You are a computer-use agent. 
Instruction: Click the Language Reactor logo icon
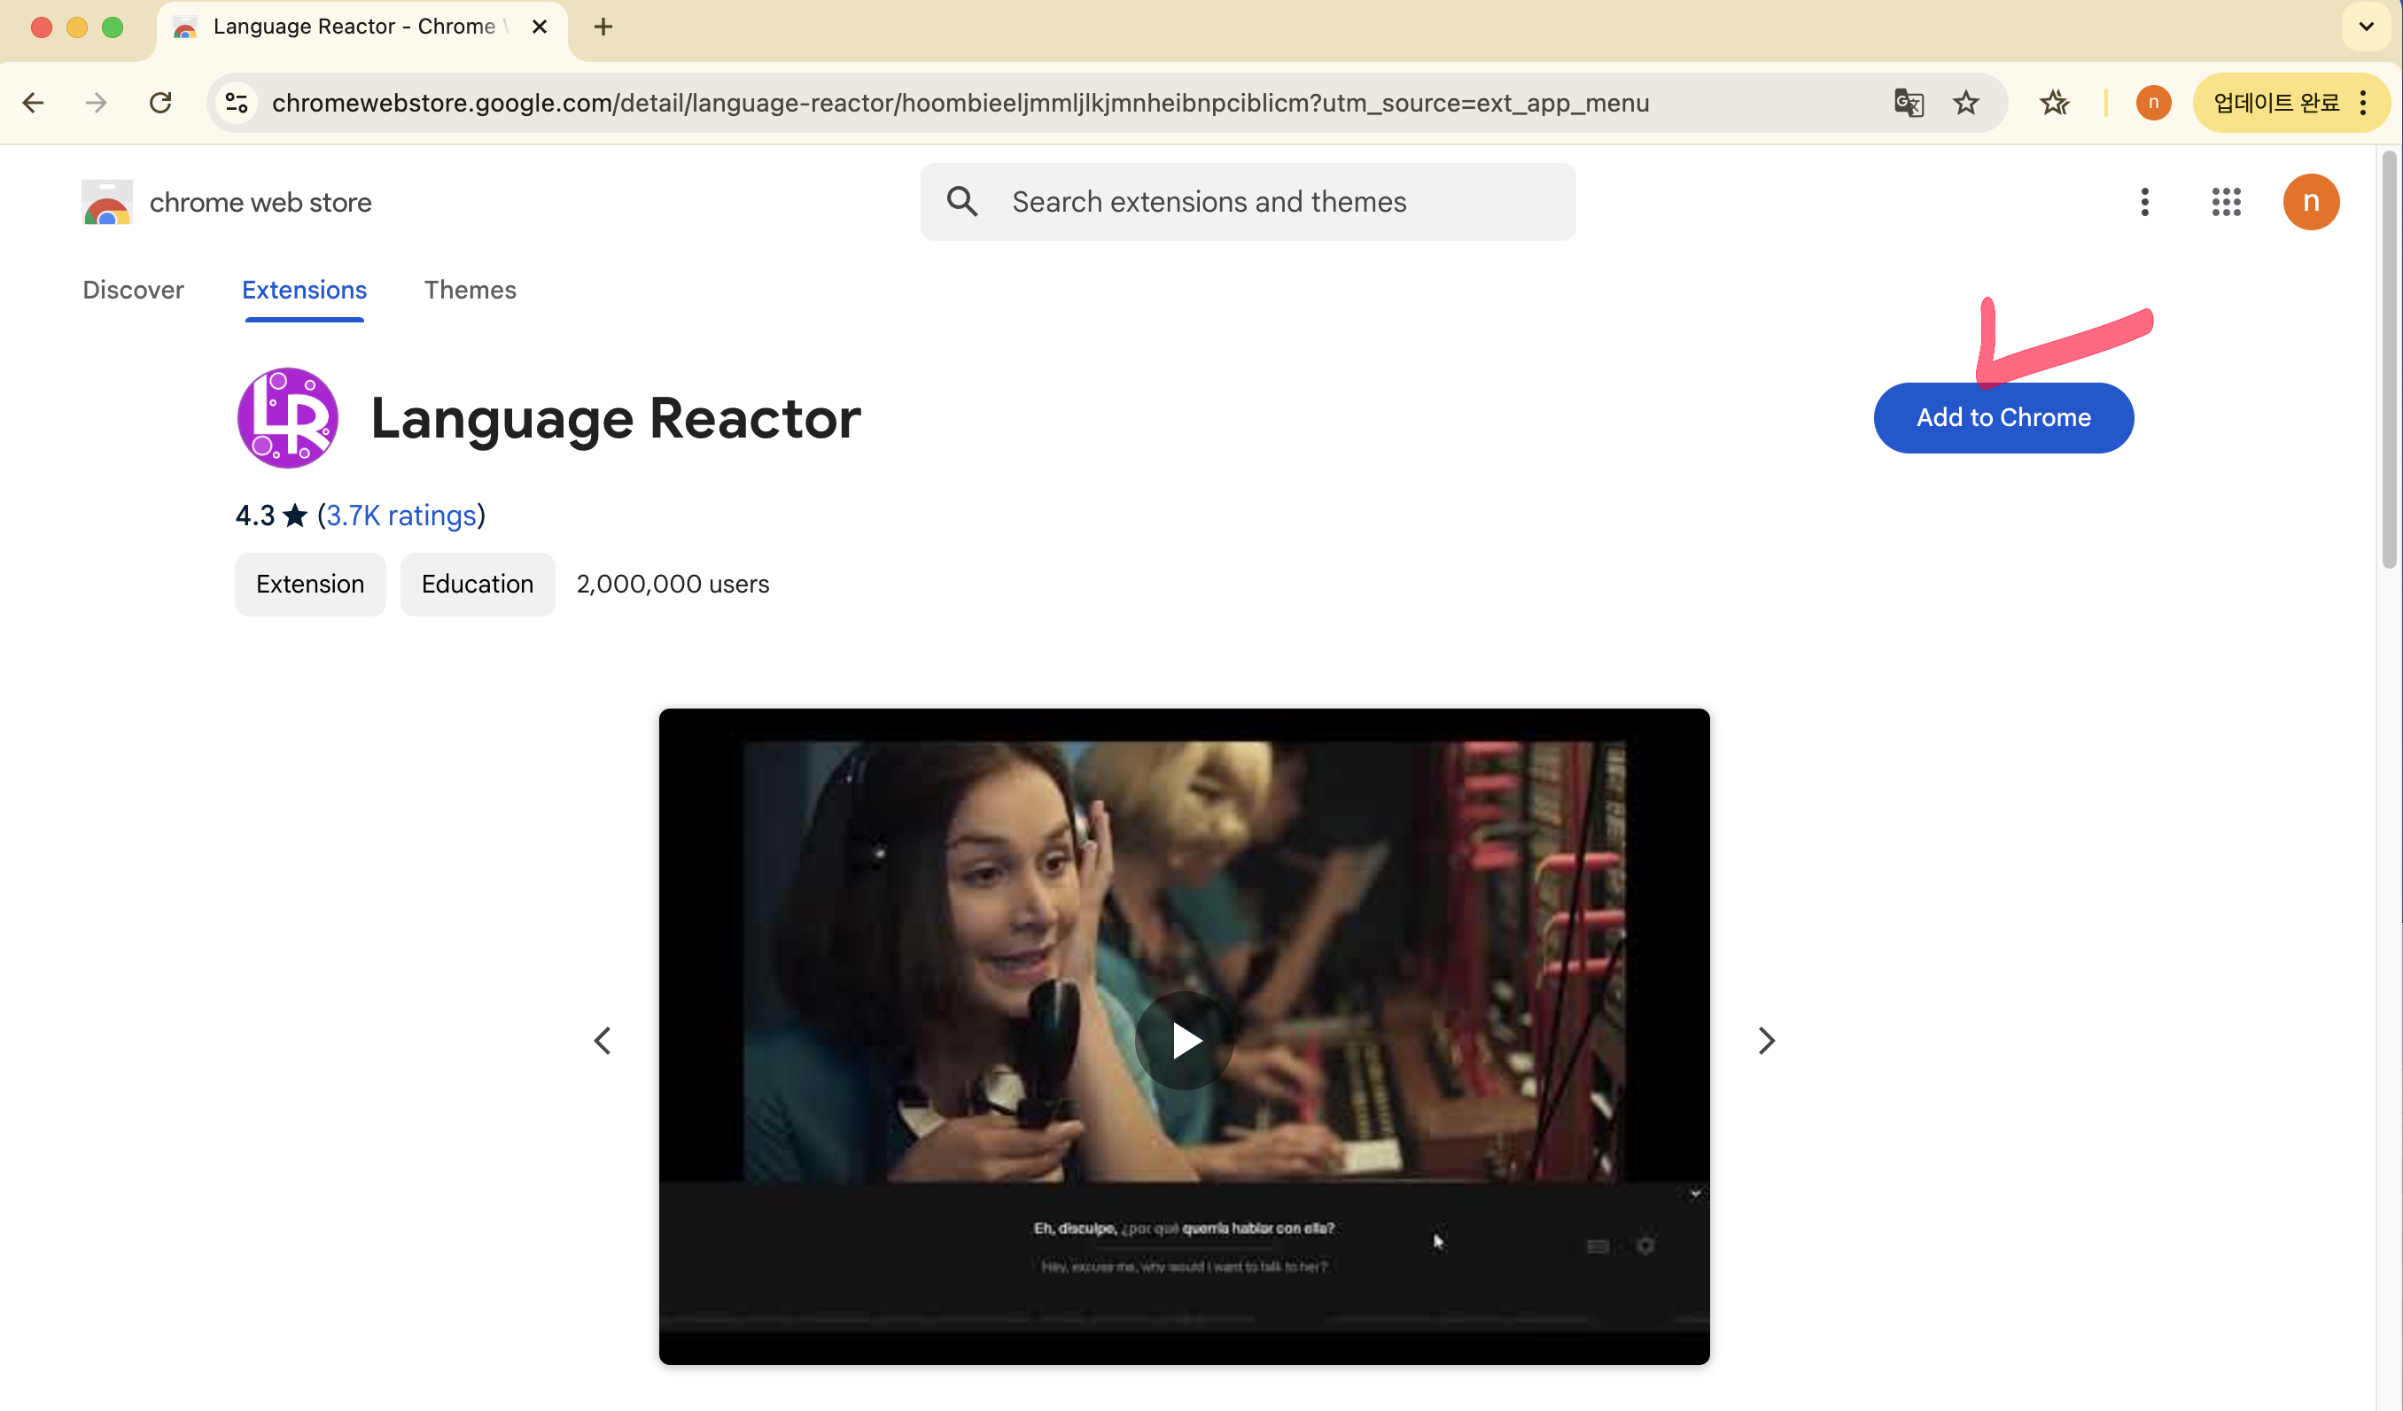[287, 417]
